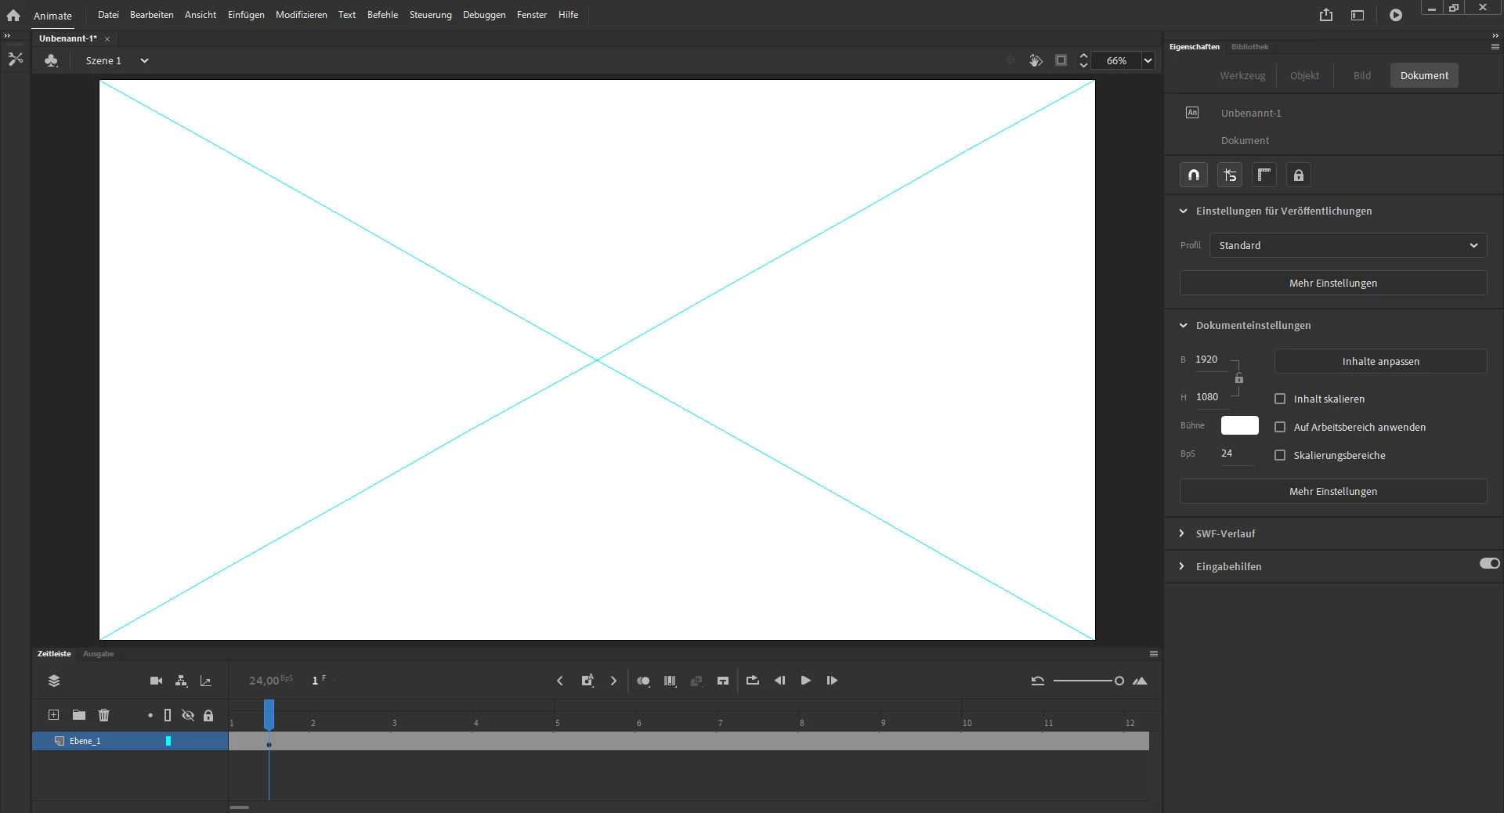This screenshot has width=1504, height=813.
Task: Open the Datei menu
Action: click(108, 15)
